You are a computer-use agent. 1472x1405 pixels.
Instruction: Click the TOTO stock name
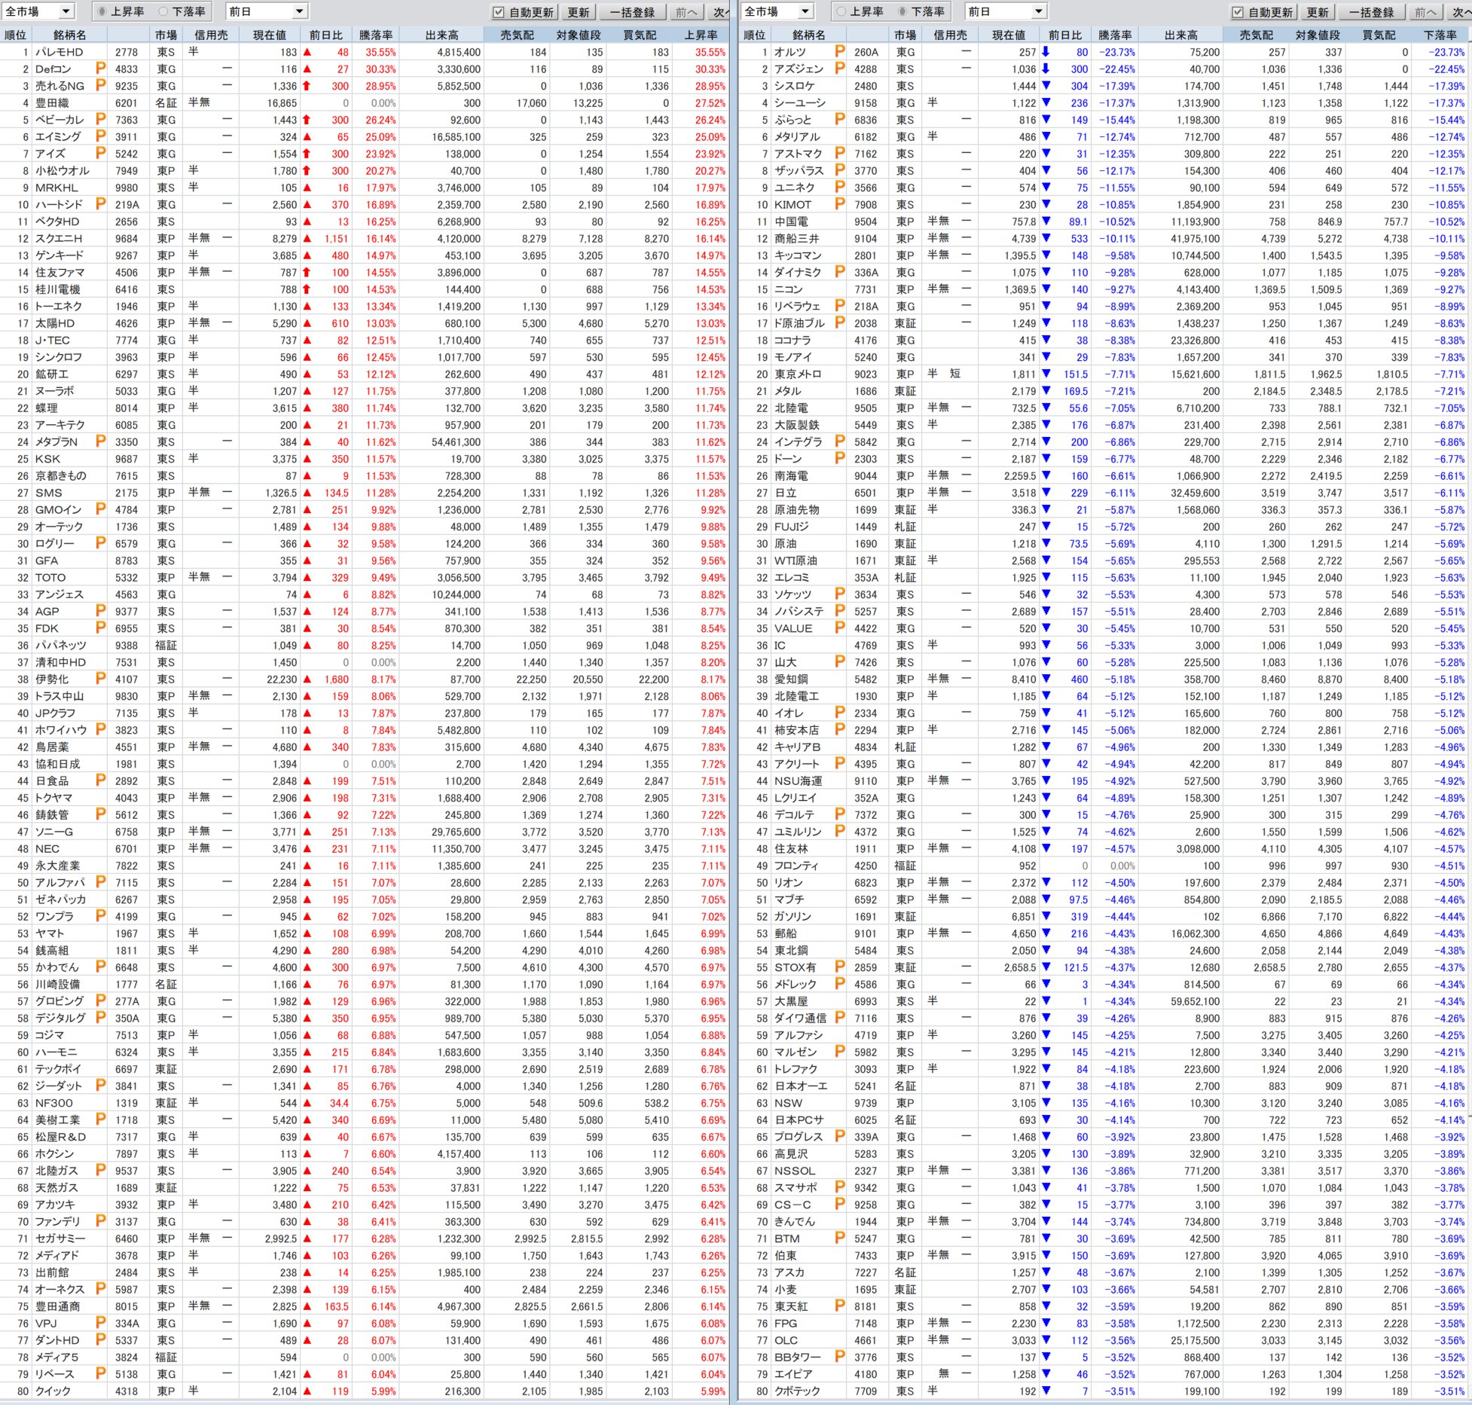(x=50, y=577)
